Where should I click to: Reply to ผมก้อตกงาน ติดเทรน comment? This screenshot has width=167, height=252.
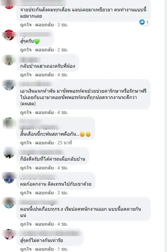[x=45, y=193]
